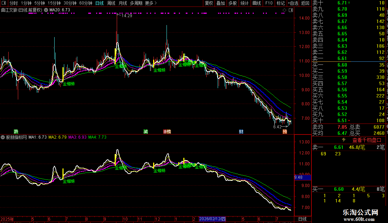Add stock with +自选
388x223 pixels.
click(x=293, y=3)
